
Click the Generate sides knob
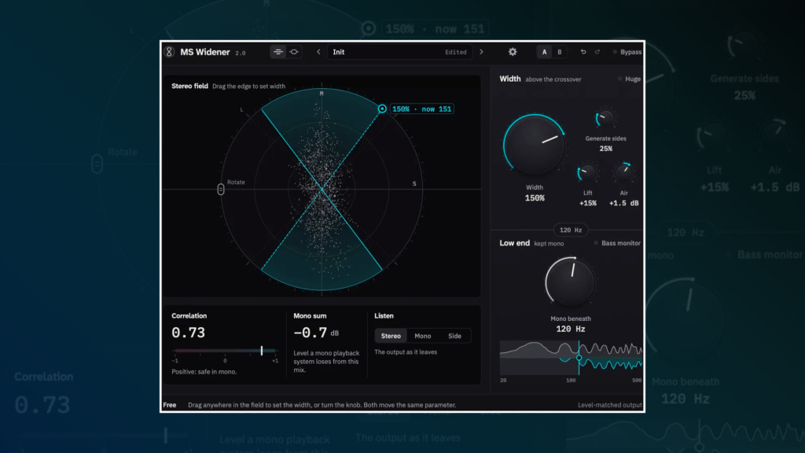click(605, 119)
